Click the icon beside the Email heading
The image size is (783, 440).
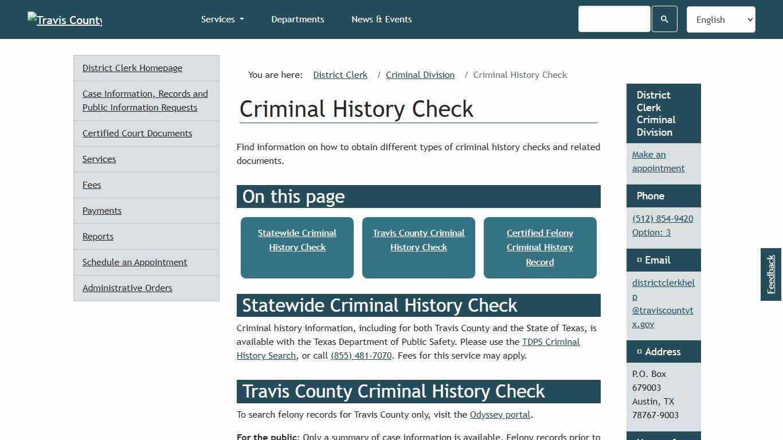[639, 260]
